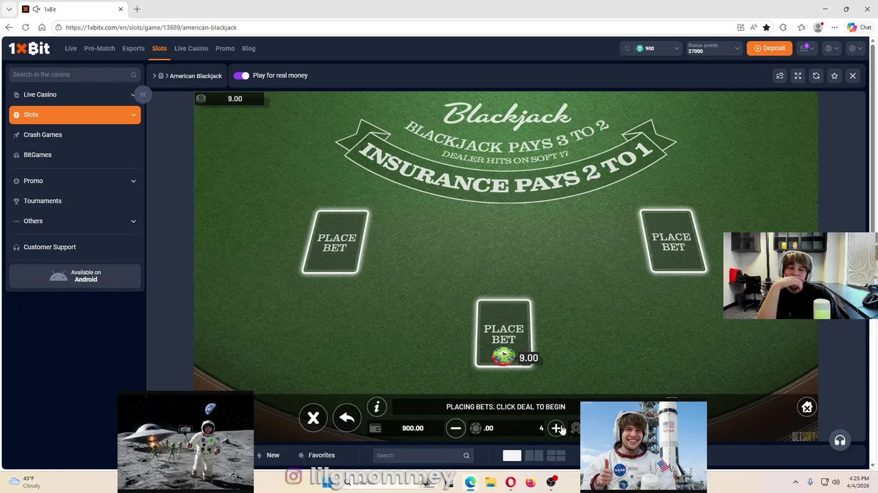The height and width of the screenshot is (493, 878).
Task: Open the game home settings icon
Action: [x=807, y=407]
